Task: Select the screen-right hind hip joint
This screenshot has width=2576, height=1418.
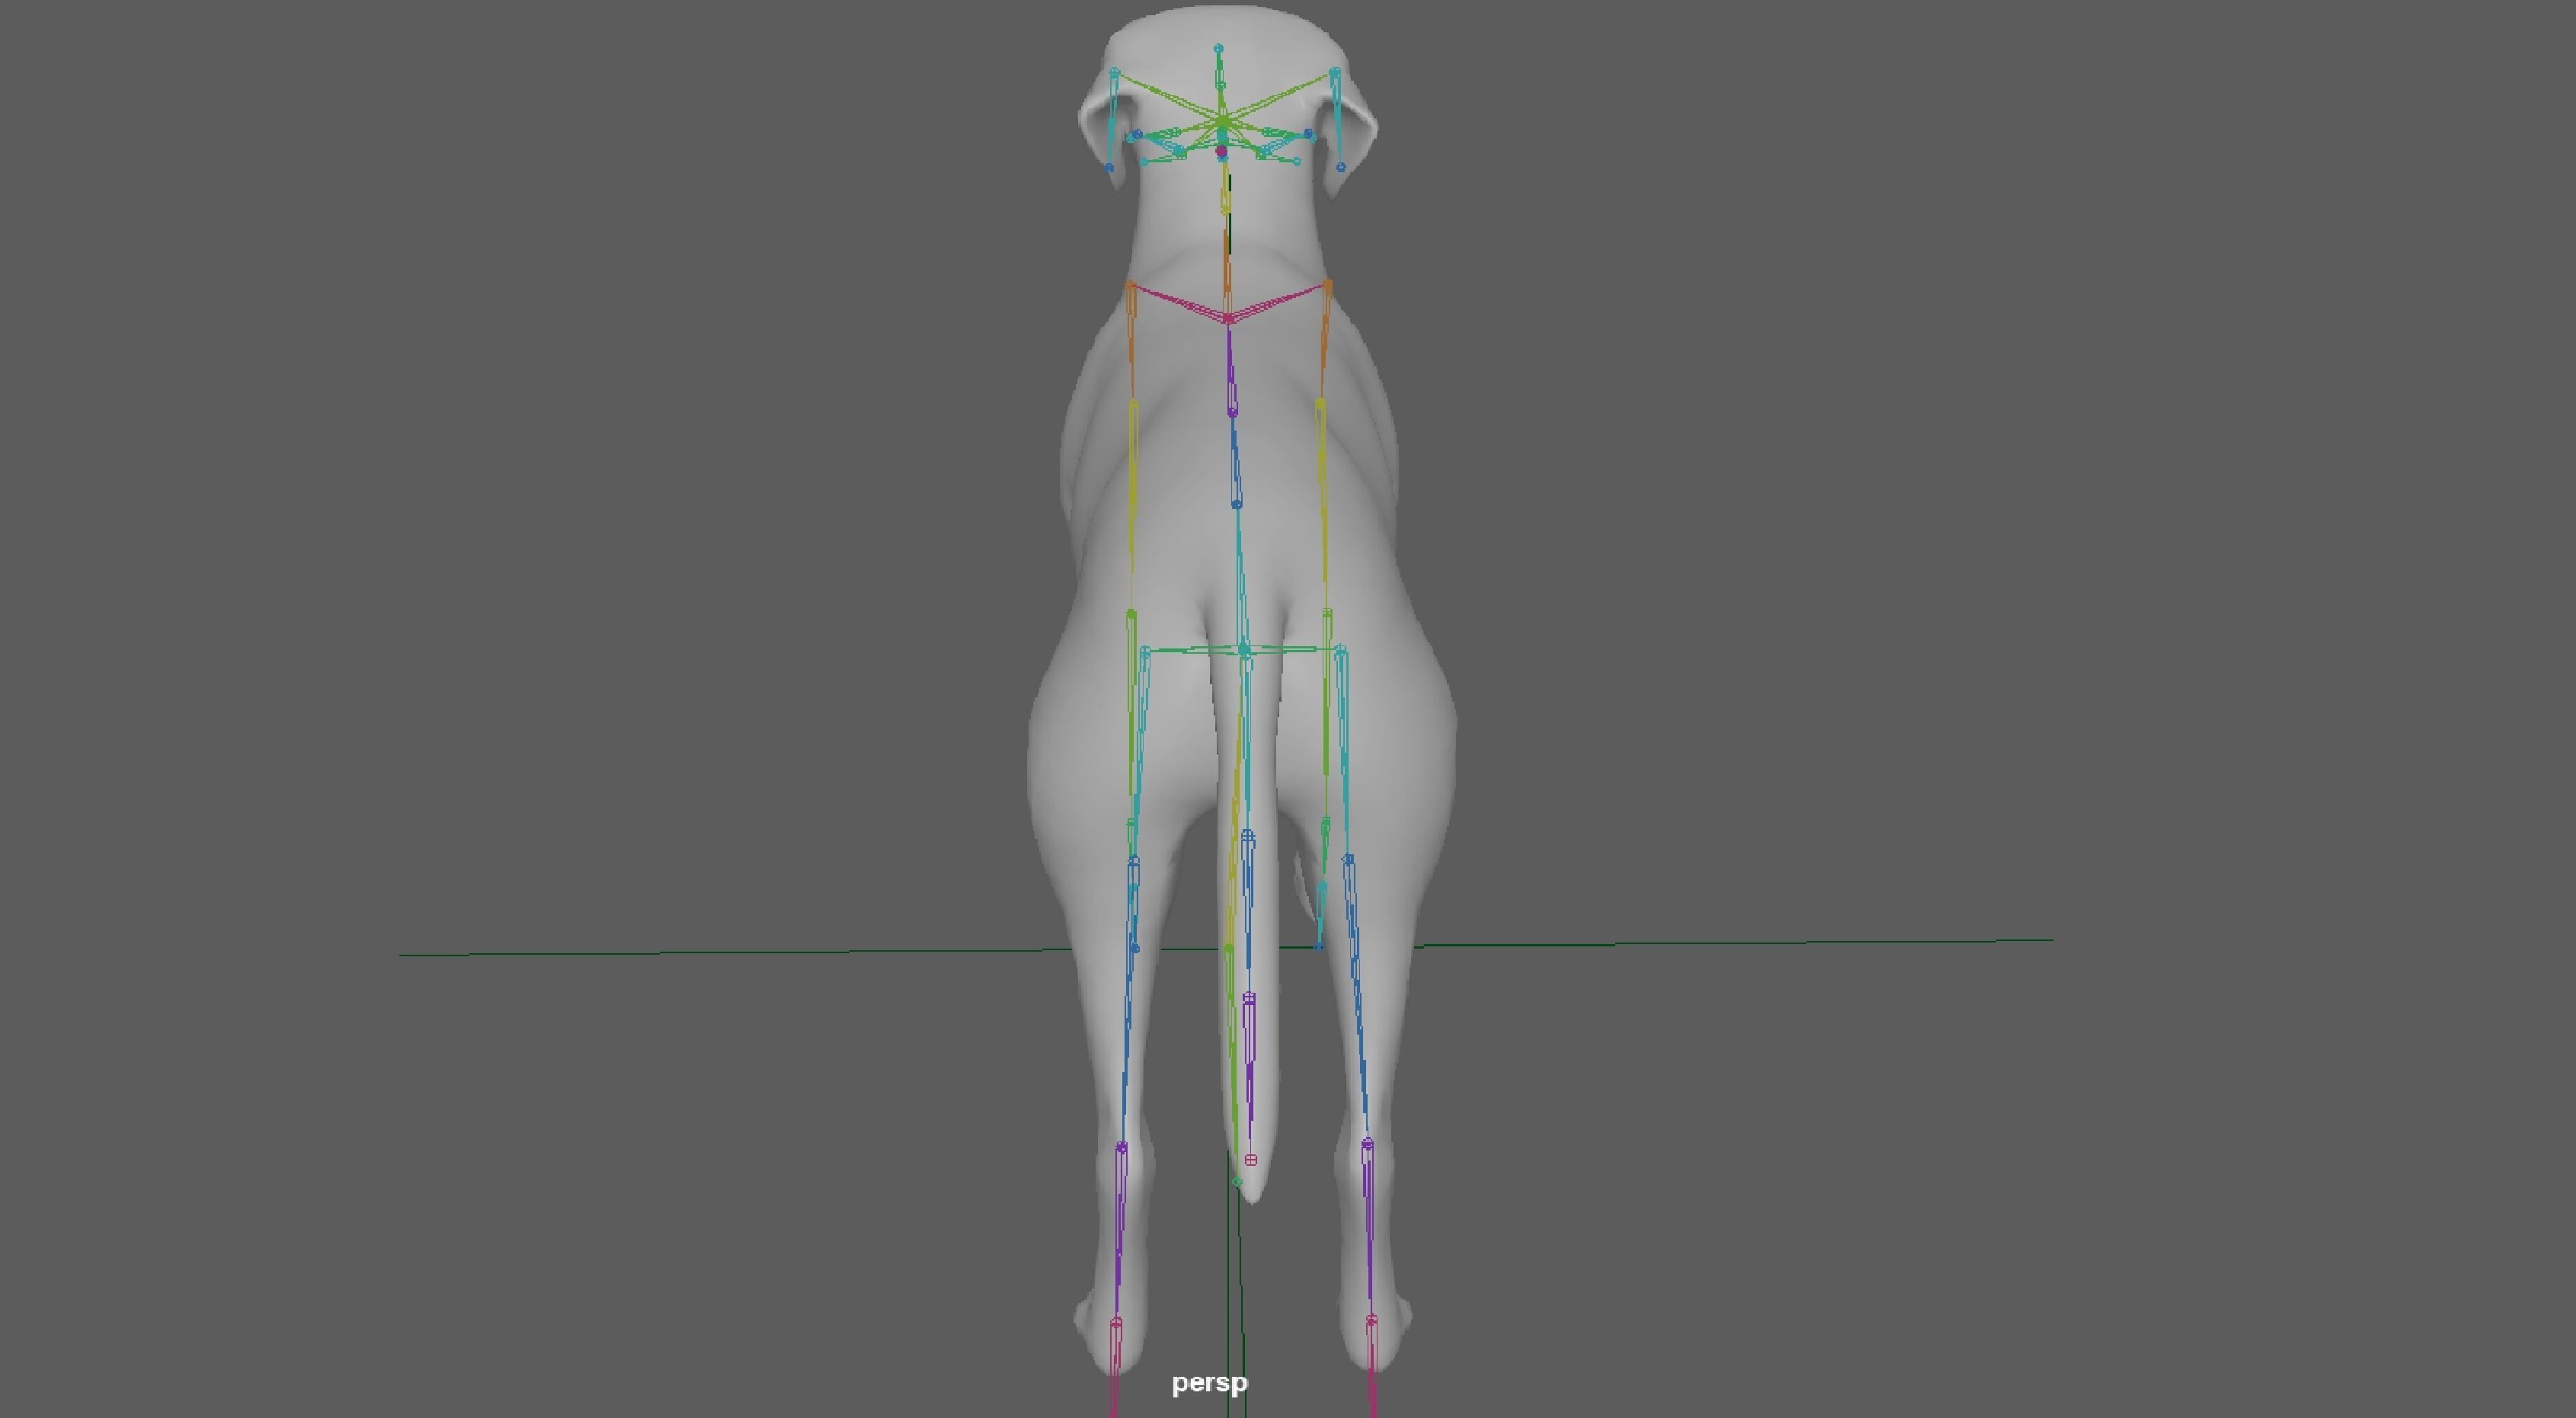Action: pos(1340,651)
